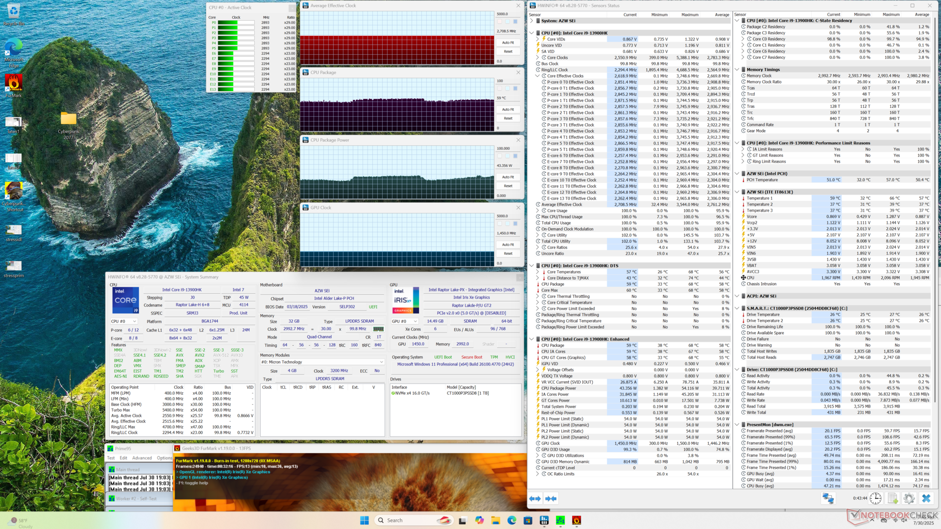Viewport: 941px width, 529px height.
Task: Open the CPU #0 selector dropdown in System Summary
Action: click(x=124, y=321)
